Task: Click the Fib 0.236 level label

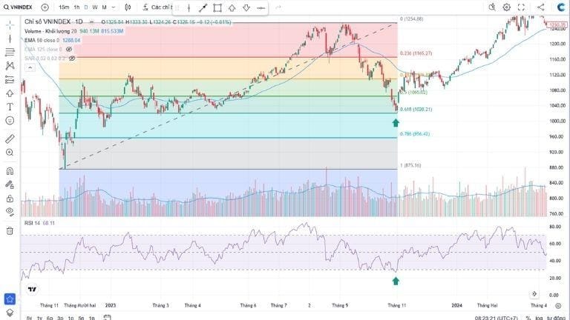Action: (416, 53)
